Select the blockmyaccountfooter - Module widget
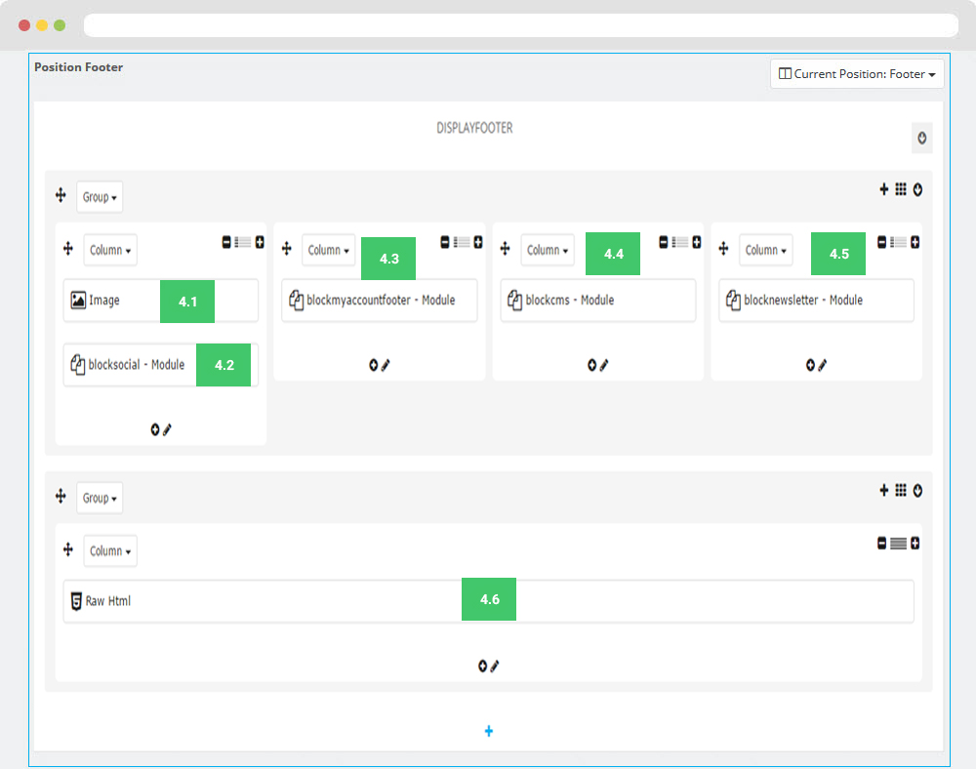The height and width of the screenshot is (769, 976). [x=379, y=301]
